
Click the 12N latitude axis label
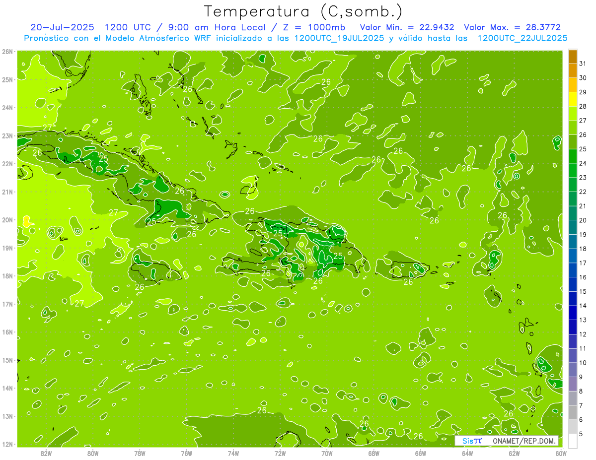pyautogui.click(x=7, y=444)
